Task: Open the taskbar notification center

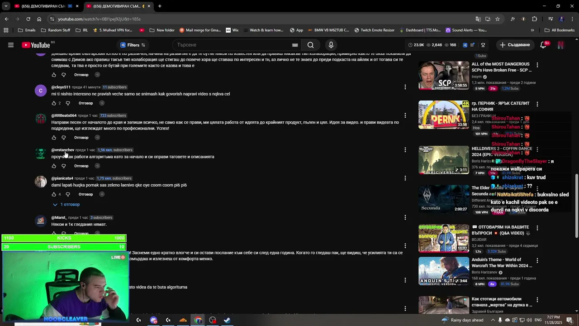Action: coord(570,320)
